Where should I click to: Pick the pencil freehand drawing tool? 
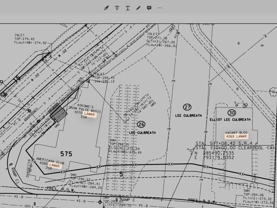(x=138, y=8)
